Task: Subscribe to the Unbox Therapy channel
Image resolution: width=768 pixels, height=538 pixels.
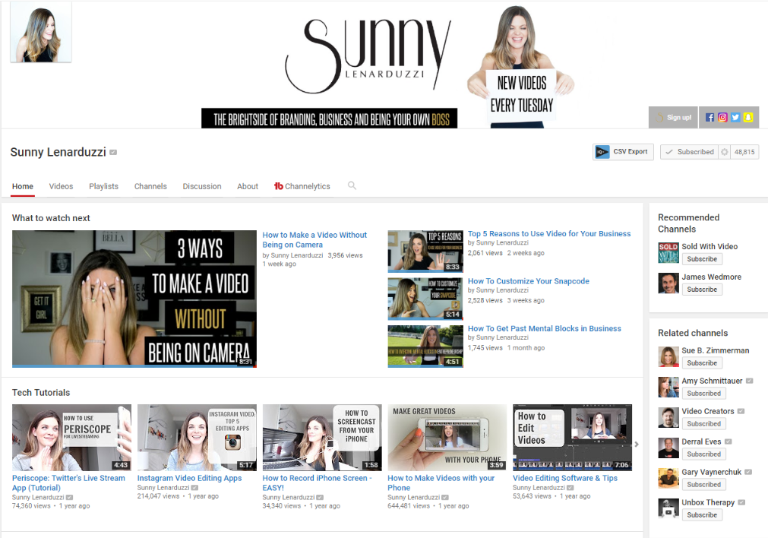Action: tap(701, 514)
